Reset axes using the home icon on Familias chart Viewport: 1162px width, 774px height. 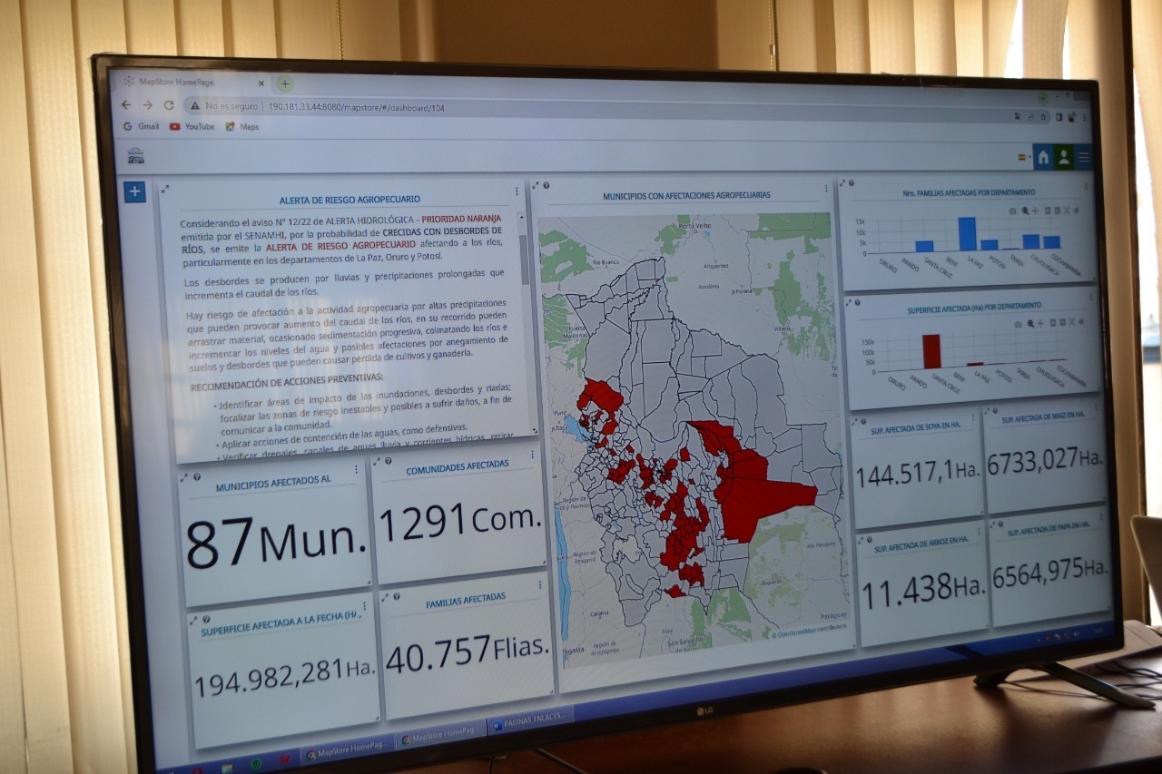click(x=1077, y=211)
